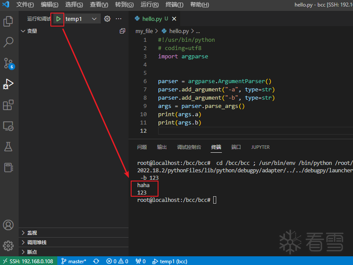Open the 帮助(H) menu

pyautogui.click(x=199, y=4)
